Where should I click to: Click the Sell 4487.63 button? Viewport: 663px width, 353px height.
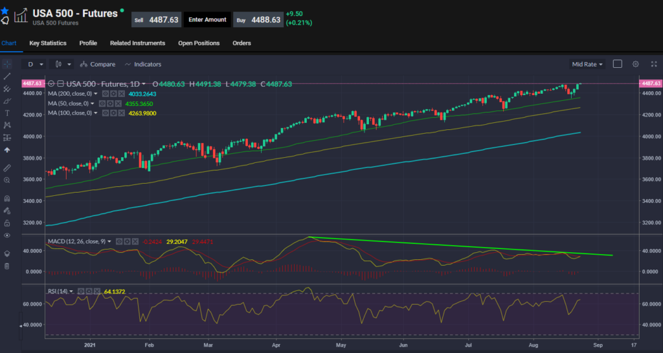(157, 19)
